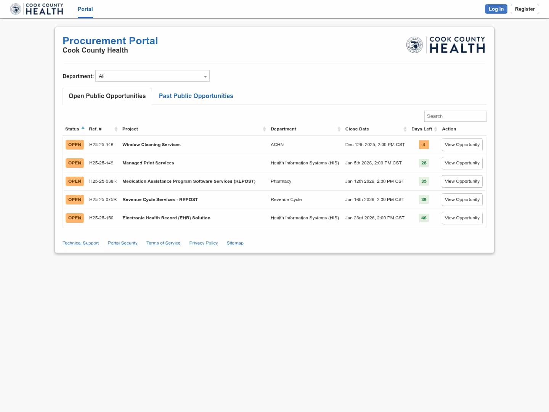
Task: Sort table by Status column arrow
Action: tap(83, 129)
